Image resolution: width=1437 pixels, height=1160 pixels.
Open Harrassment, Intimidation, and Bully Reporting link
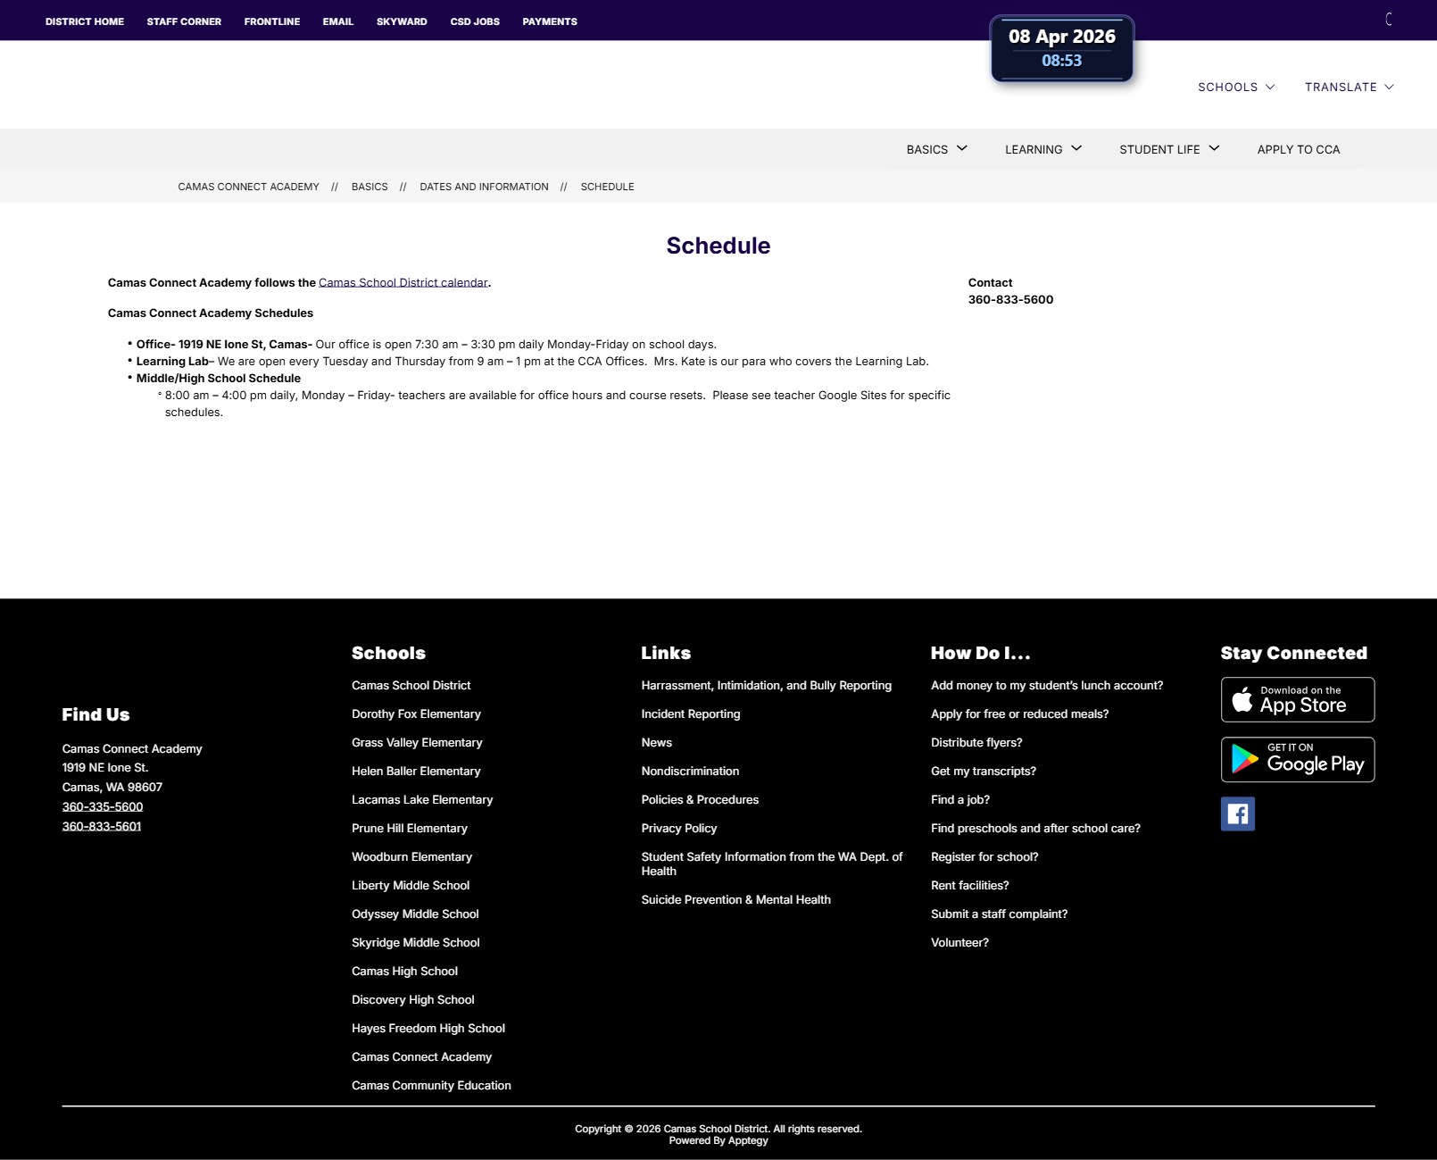click(x=766, y=685)
